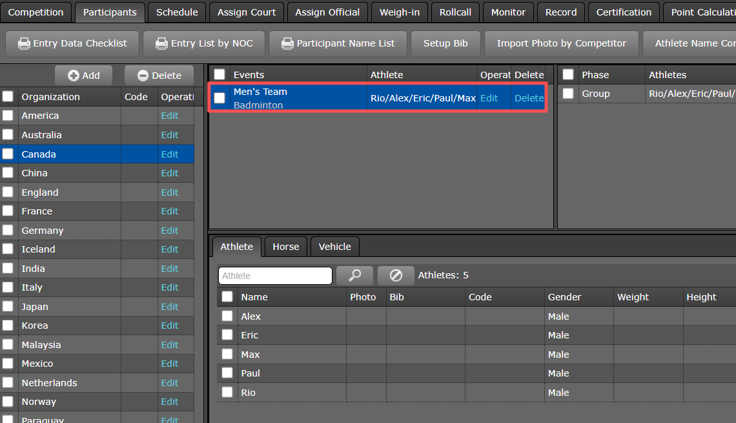Toggle select-all checkbox in Organization header

tap(8, 97)
